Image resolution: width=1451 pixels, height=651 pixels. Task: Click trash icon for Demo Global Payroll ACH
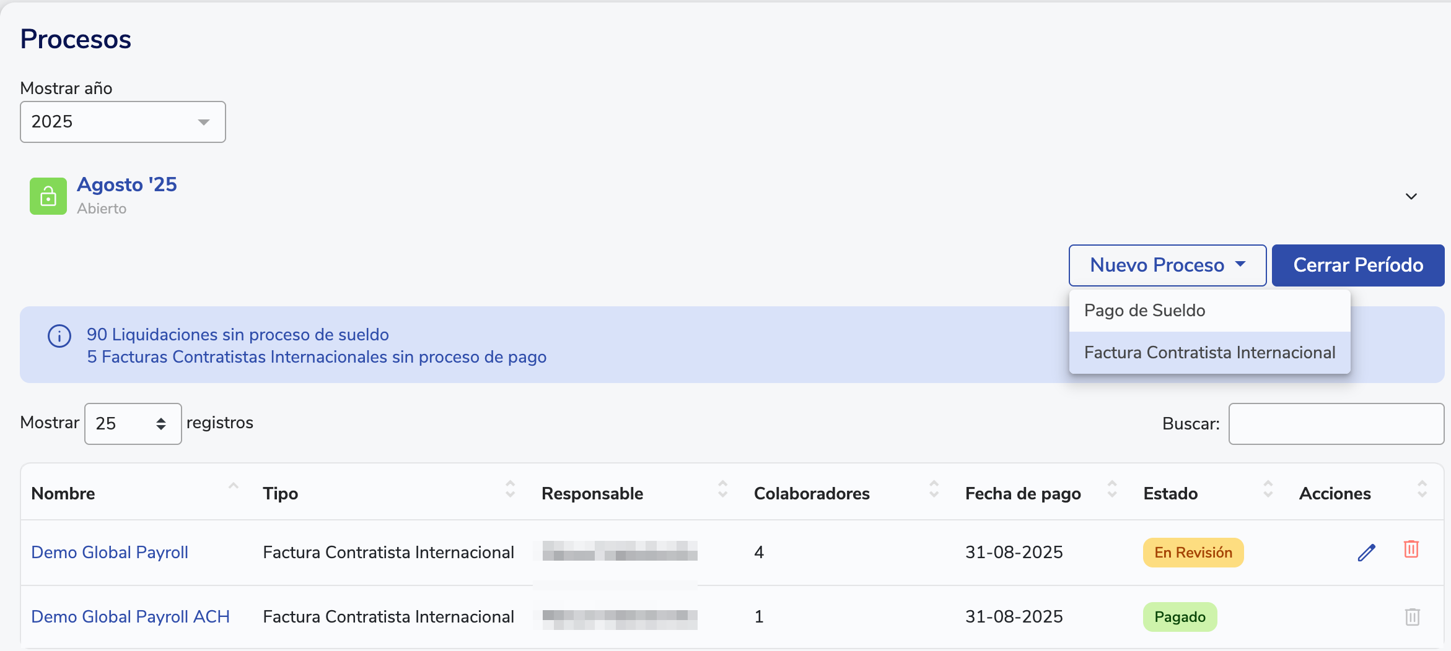[x=1412, y=617]
